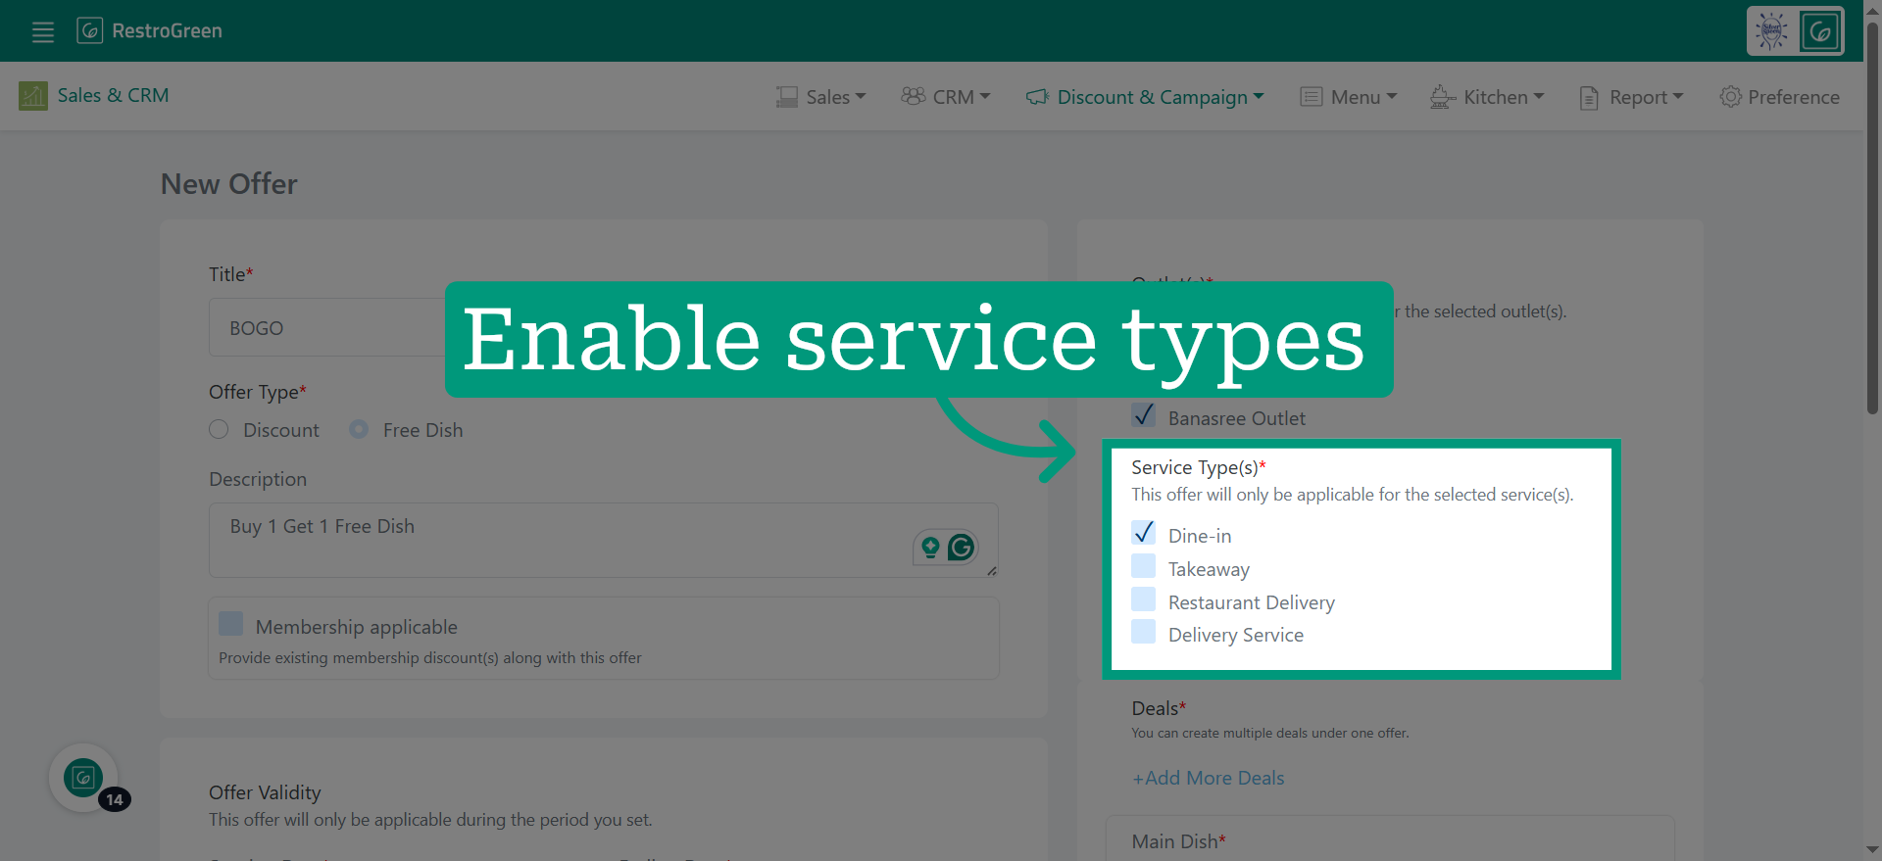This screenshot has width=1882, height=861.
Task: Enable the Delivery Service checkbox
Action: point(1143,632)
